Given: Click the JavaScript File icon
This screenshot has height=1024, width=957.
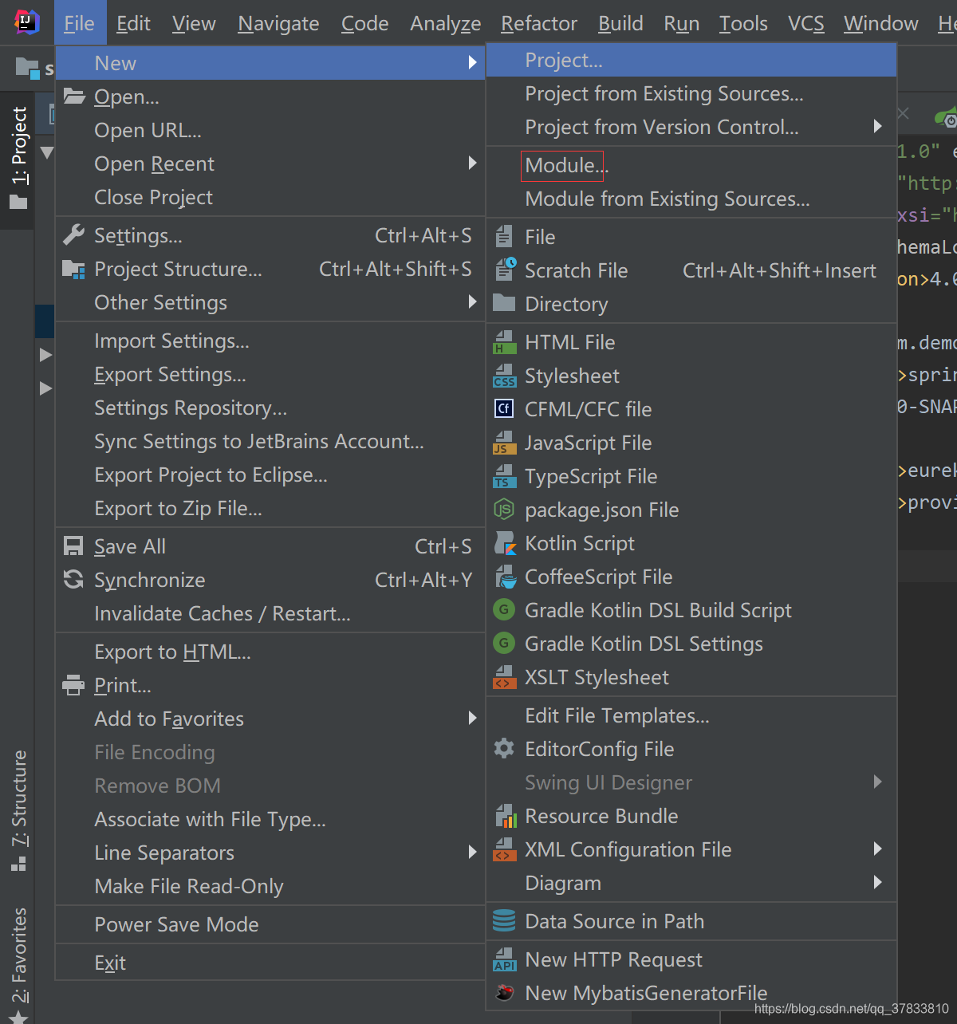Looking at the screenshot, I should pyautogui.click(x=504, y=443).
